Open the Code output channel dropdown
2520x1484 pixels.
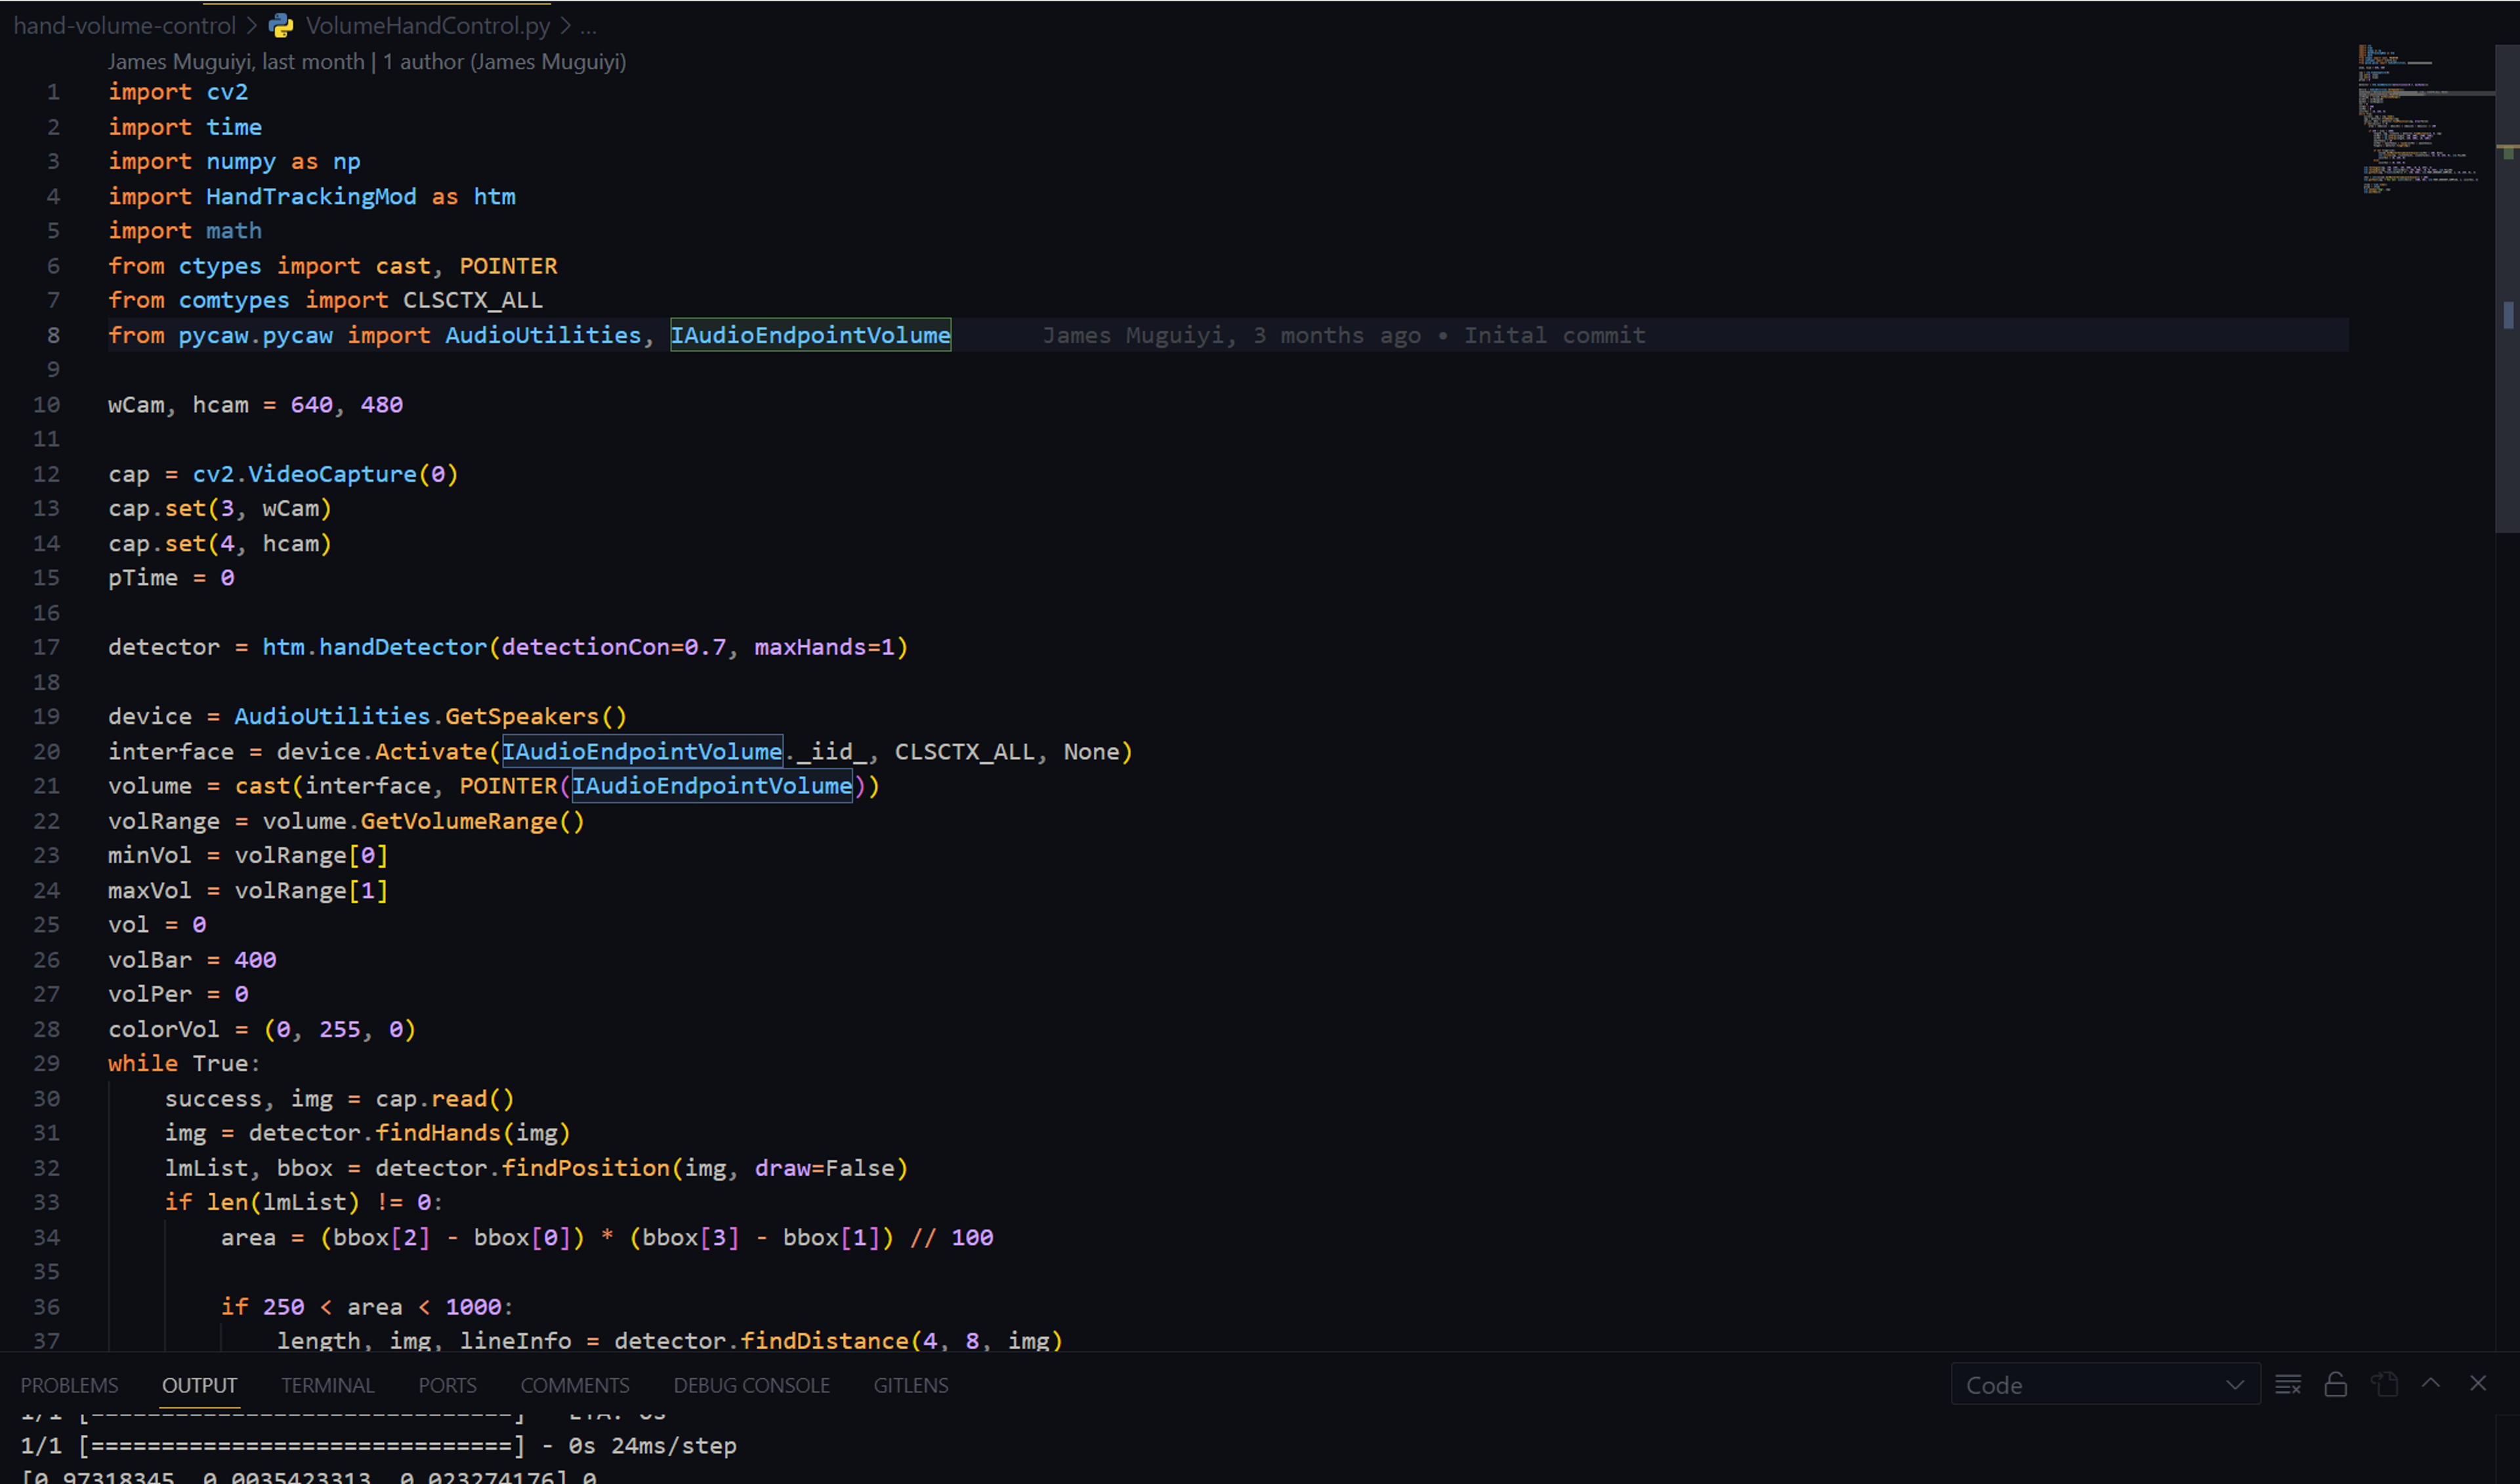tap(2105, 1385)
